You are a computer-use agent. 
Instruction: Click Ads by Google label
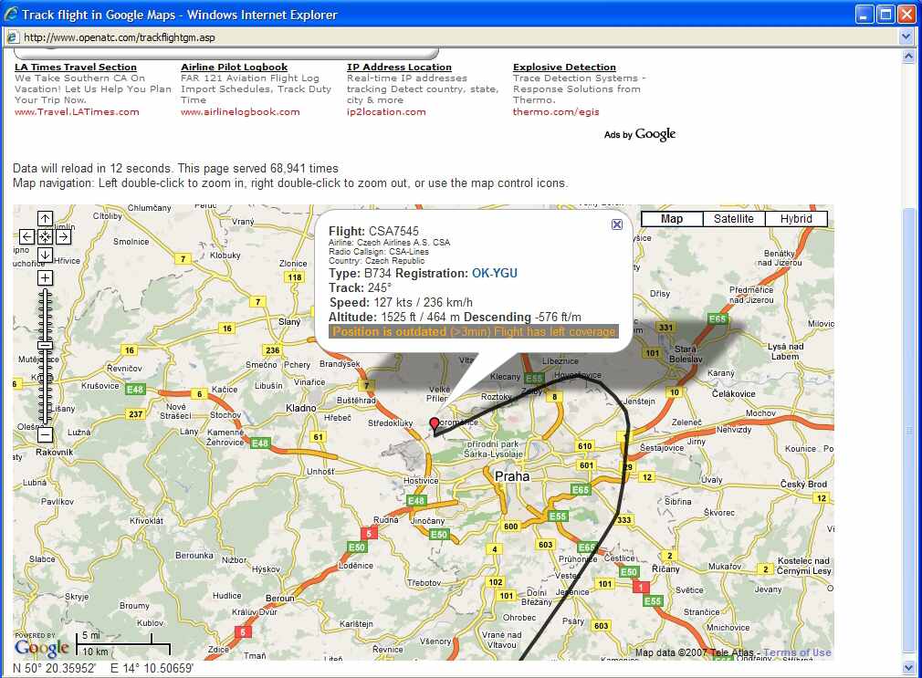pos(640,134)
